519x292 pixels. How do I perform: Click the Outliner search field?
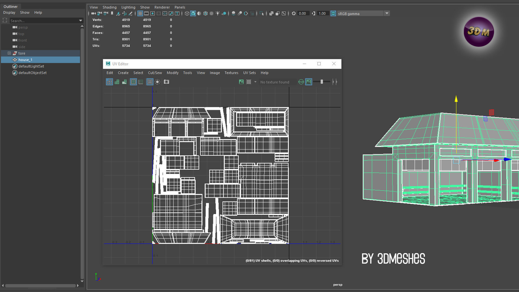[43, 21]
